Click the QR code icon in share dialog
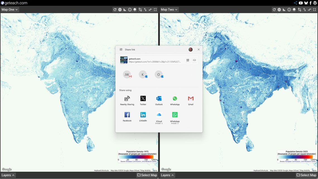 point(188,60)
